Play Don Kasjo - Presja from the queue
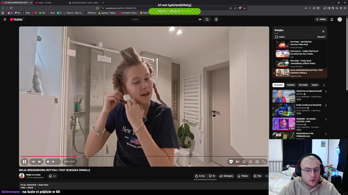This screenshot has height=195, width=348. [300, 63]
